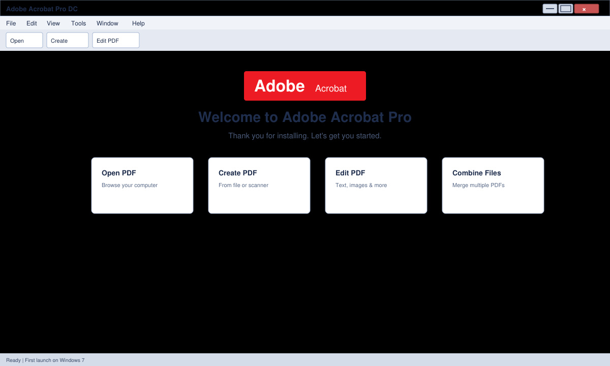Image resolution: width=610 pixels, height=366 pixels.
Task: Open the Edit menu
Action: pyautogui.click(x=32, y=23)
